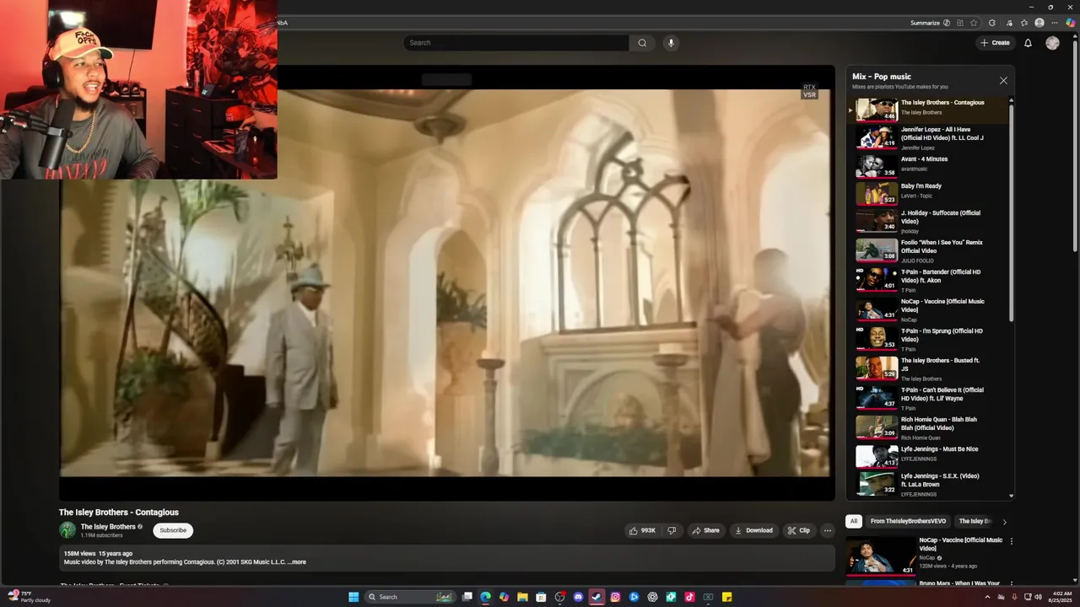Viewport: 1080px width, 607px height.
Task: Expand description with ...more link
Action: tap(297, 562)
